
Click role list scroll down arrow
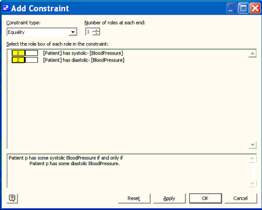pyautogui.click(x=253, y=145)
